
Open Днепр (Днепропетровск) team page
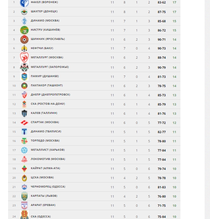point(50,95)
